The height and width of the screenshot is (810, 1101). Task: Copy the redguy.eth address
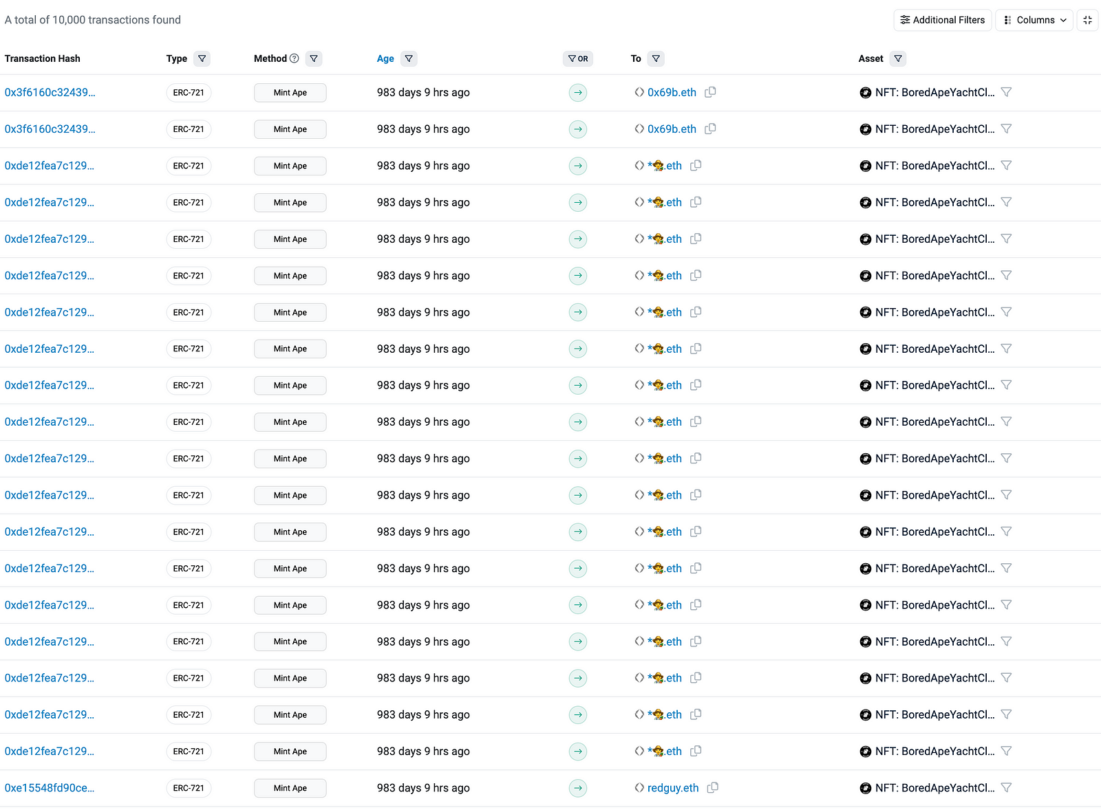coord(713,788)
